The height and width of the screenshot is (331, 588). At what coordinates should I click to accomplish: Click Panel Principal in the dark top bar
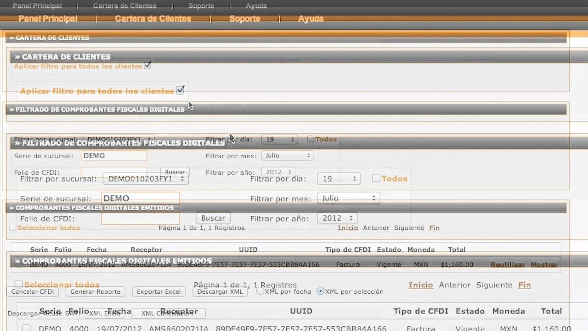pyautogui.click(x=37, y=6)
